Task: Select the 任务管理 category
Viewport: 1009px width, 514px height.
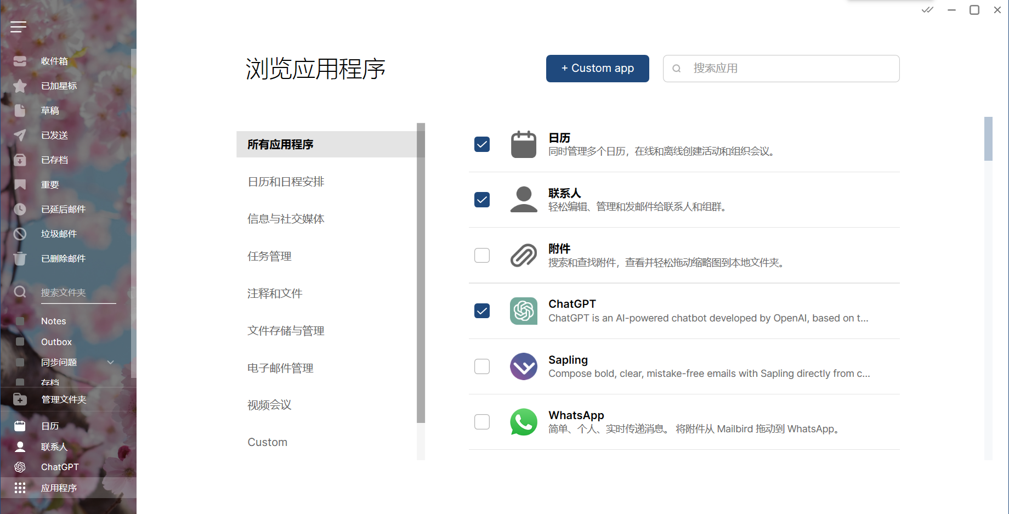Action: 269,256
